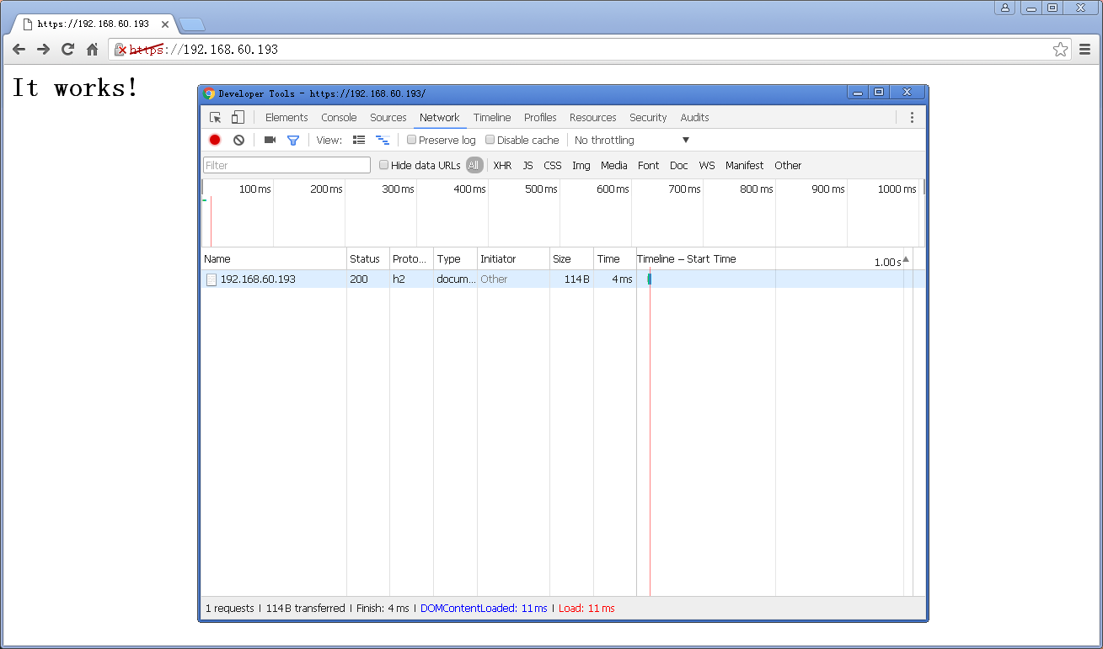Click the browser Forward arrow
This screenshot has height=649, width=1103.
[43, 50]
